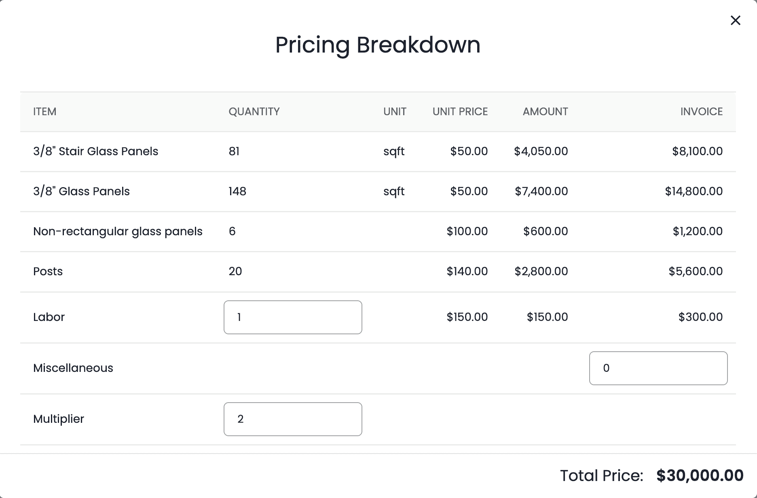Select the 3/8" Stair Glass Panels row
The width and height of the screenshot is (757, 498).
[95, 151]
